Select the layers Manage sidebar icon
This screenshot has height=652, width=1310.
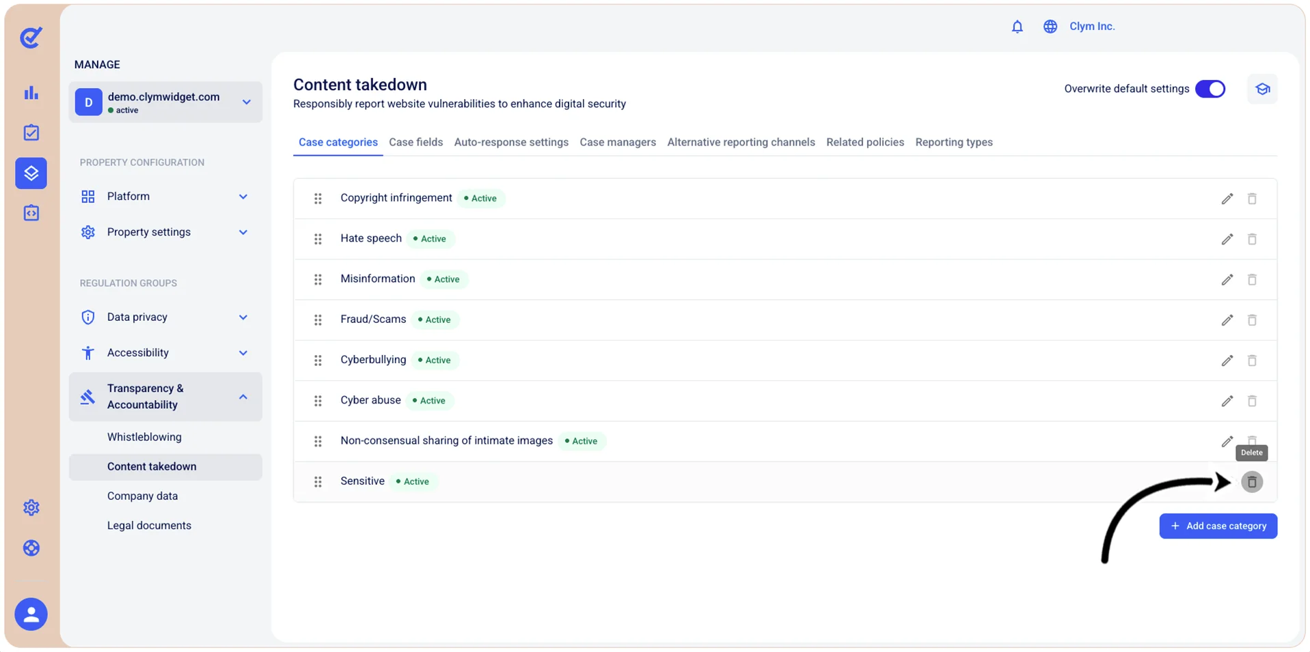click(31, 173)
